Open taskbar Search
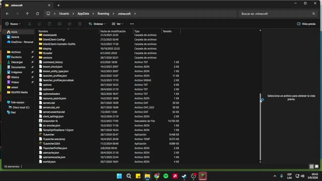The image size is (322, 181). click(129, 176)
